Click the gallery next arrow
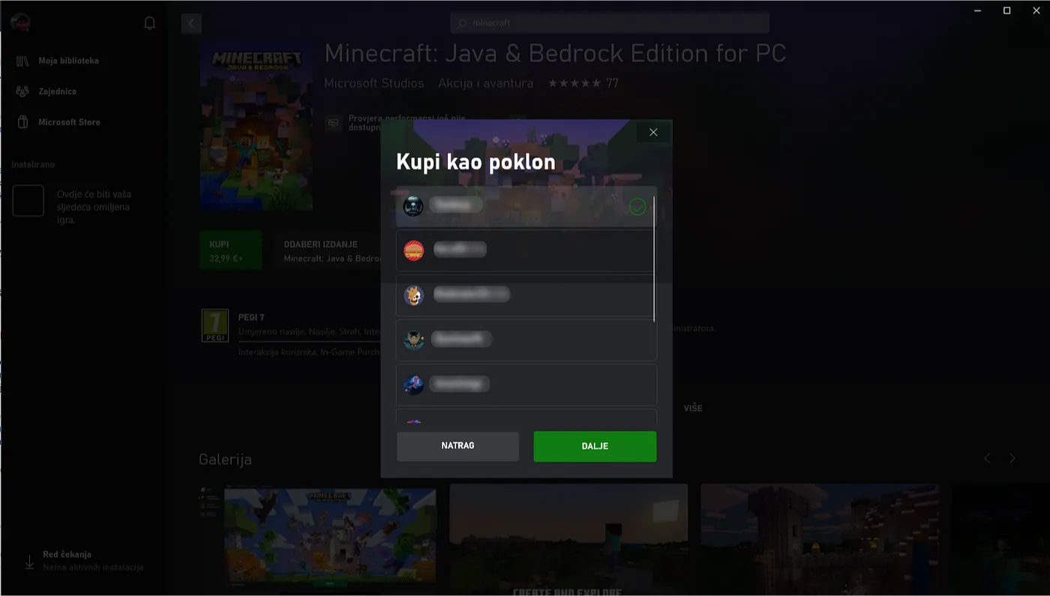Screen dimensions: 1050x596 coord(1012,458)
